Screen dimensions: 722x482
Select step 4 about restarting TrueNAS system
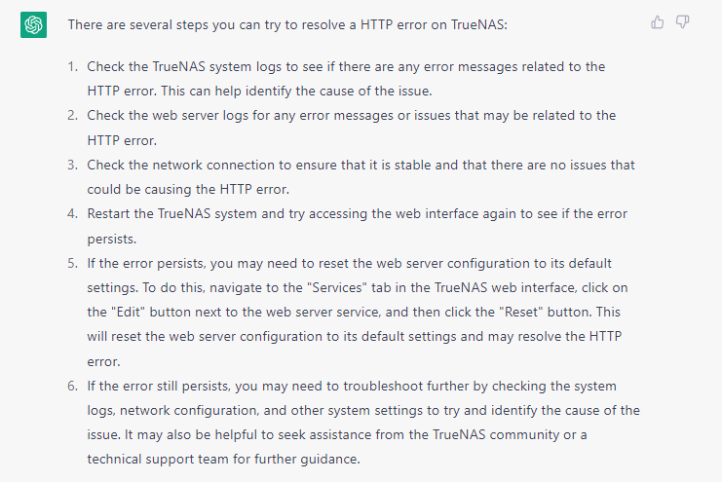point(358,226)
